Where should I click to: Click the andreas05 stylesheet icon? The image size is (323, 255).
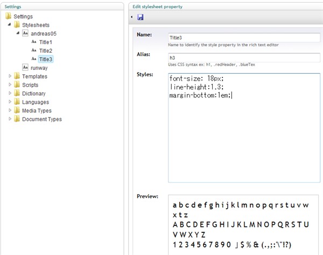25,33
